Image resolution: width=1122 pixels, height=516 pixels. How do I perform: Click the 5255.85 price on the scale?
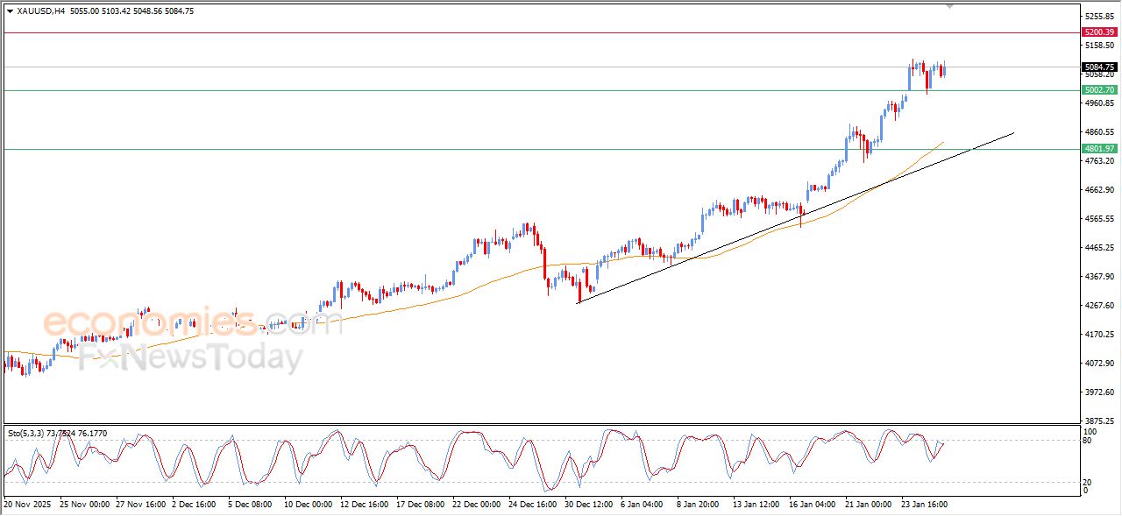click(1098, 17)
